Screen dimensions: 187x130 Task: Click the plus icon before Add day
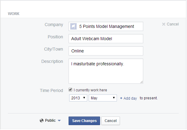(121, 98)
